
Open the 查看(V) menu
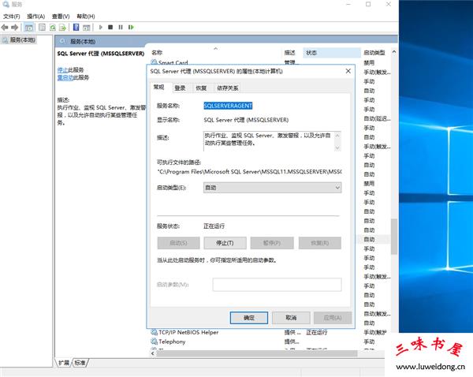pos(61,17)
